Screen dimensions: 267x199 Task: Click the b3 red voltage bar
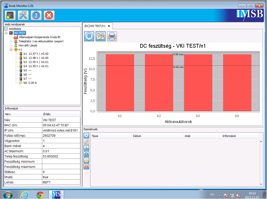pyautogui.click(x=198, y=83)
